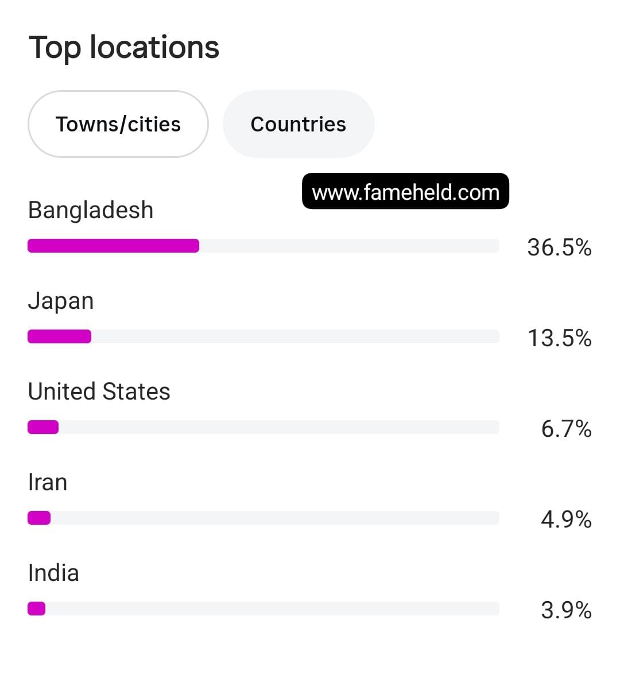Select the Iran country label
This screenshot has width=620, height=674.
48,482
